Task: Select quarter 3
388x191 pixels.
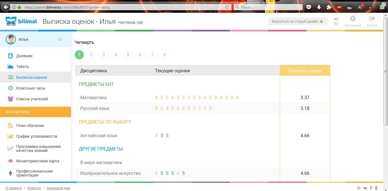Action: click(x=103, y=55)
